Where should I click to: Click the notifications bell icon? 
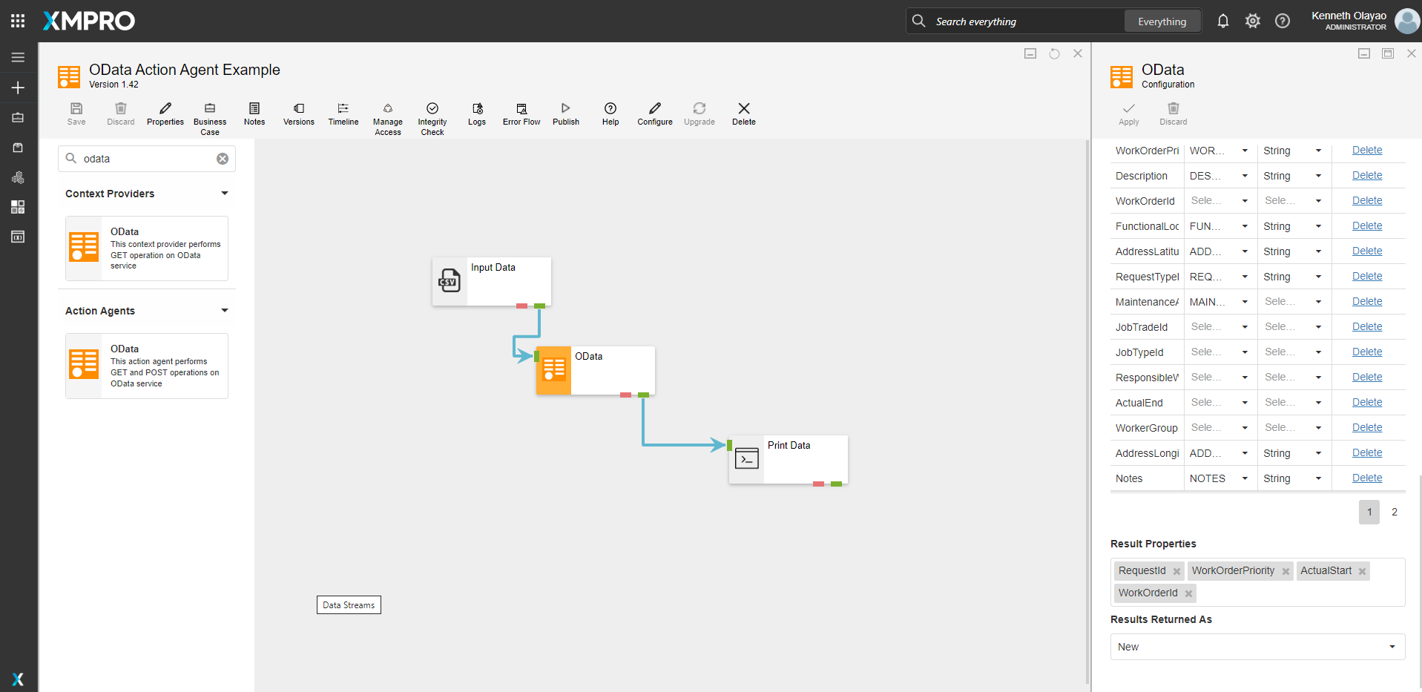coord(1222,21)
